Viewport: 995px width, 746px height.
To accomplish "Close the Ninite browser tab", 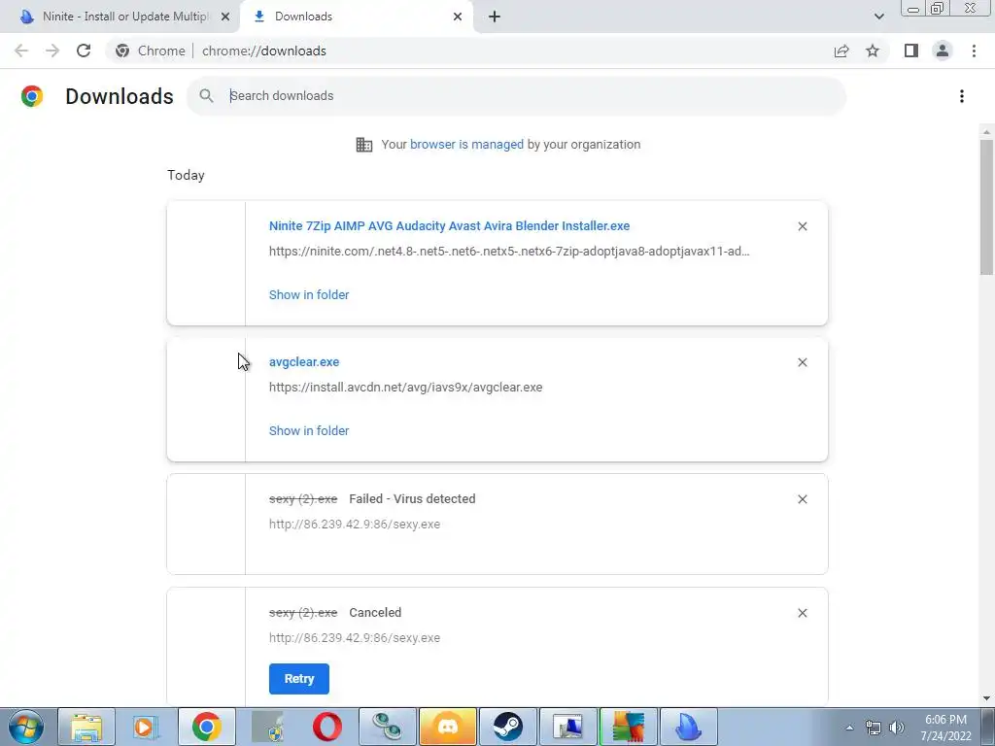I will coord(225,17).
